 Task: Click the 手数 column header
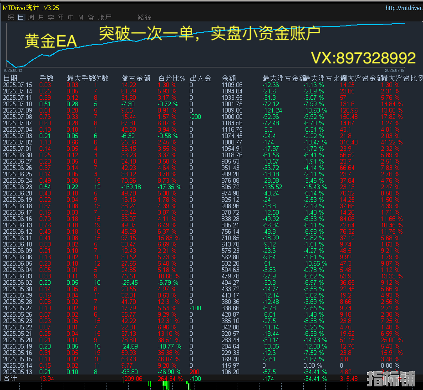click(46, 78)
